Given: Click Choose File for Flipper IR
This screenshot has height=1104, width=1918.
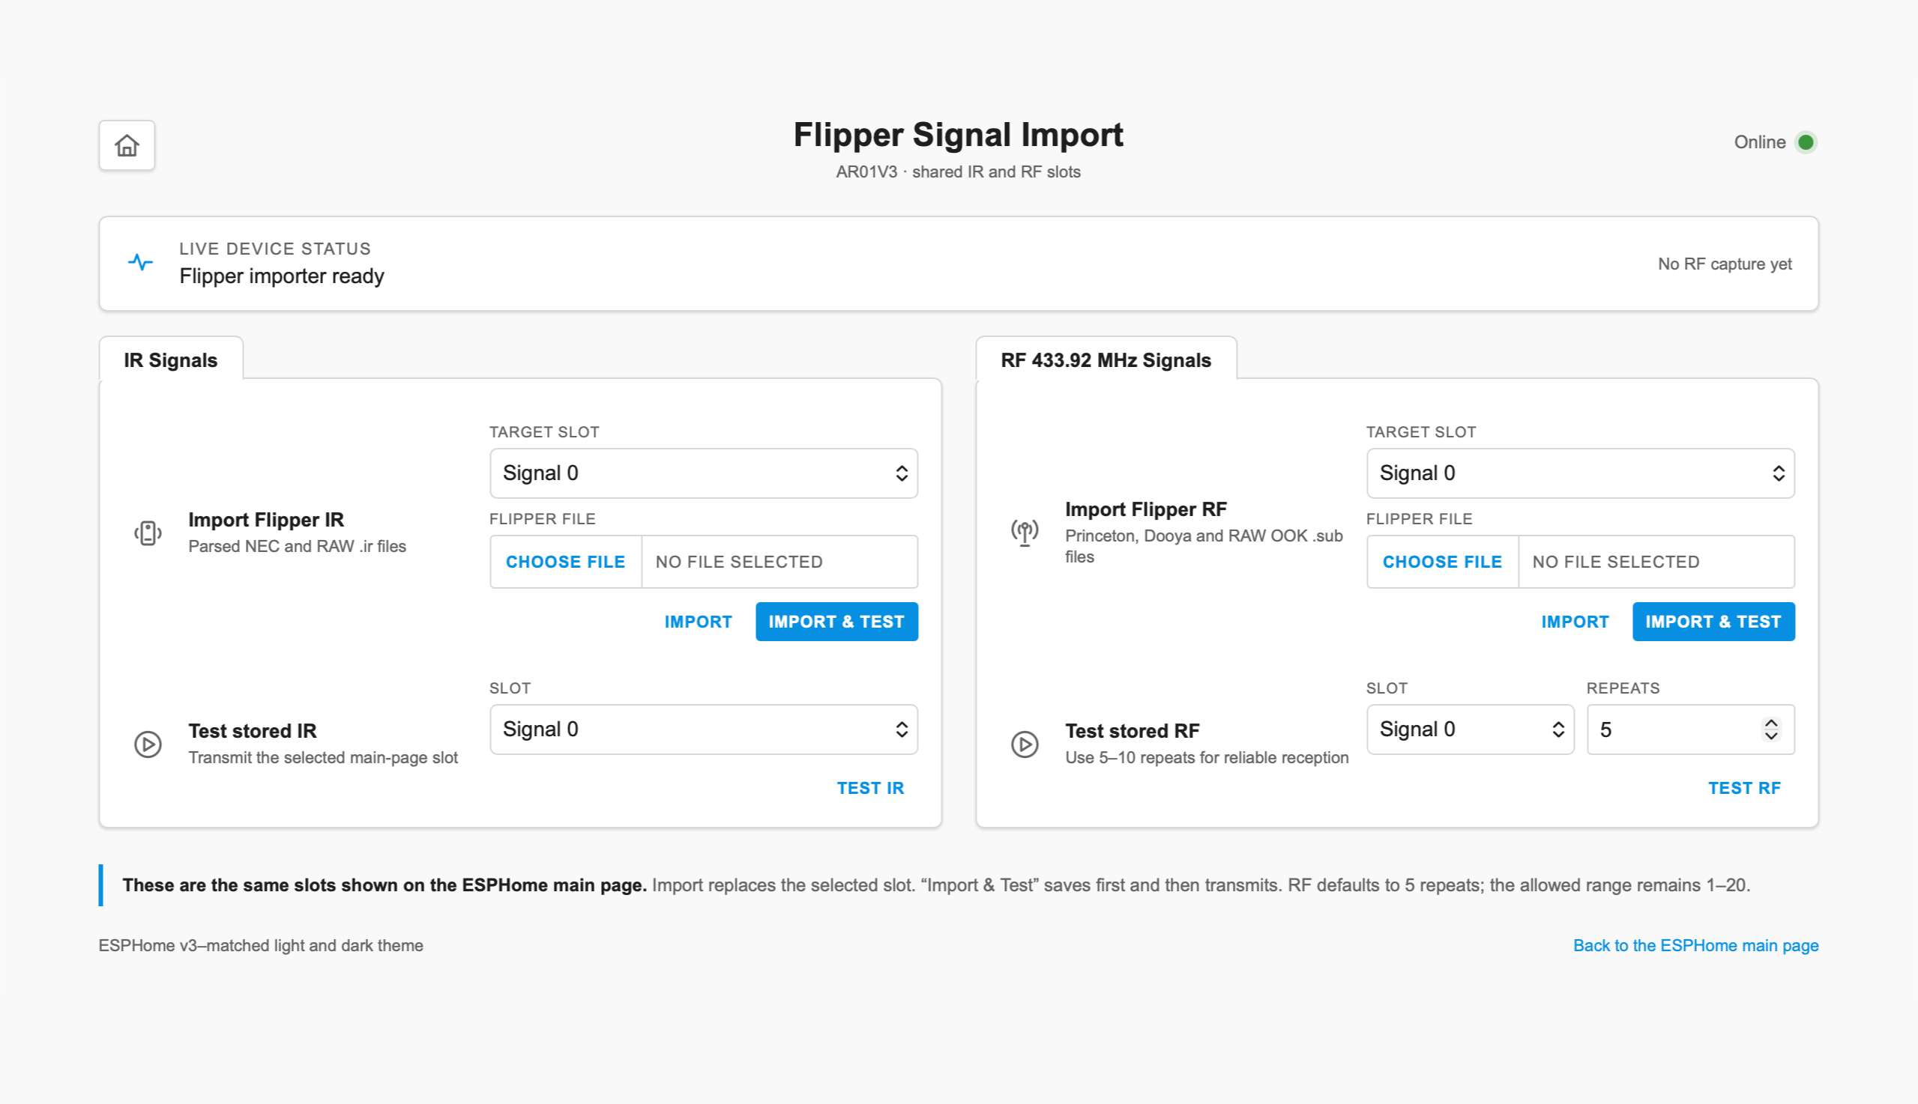Looking at the screenshot, I should 565,562.
